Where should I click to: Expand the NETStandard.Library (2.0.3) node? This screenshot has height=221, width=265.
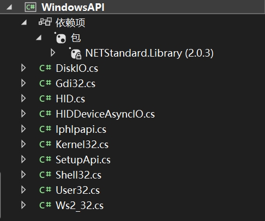click(53, 53)
